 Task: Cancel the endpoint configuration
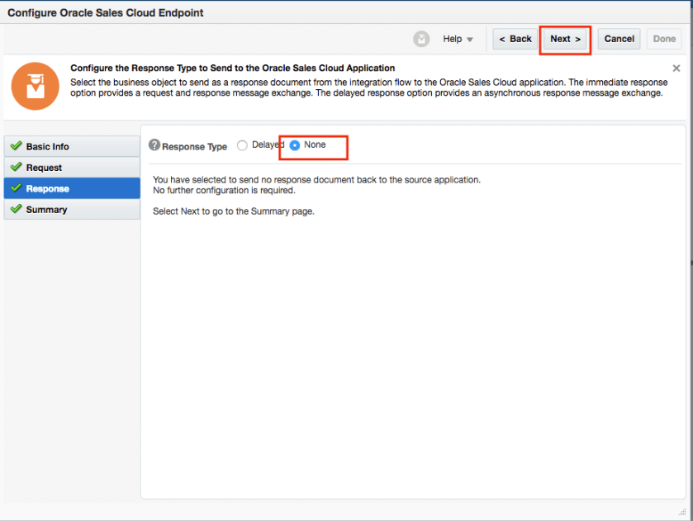[x=619, y=39]
